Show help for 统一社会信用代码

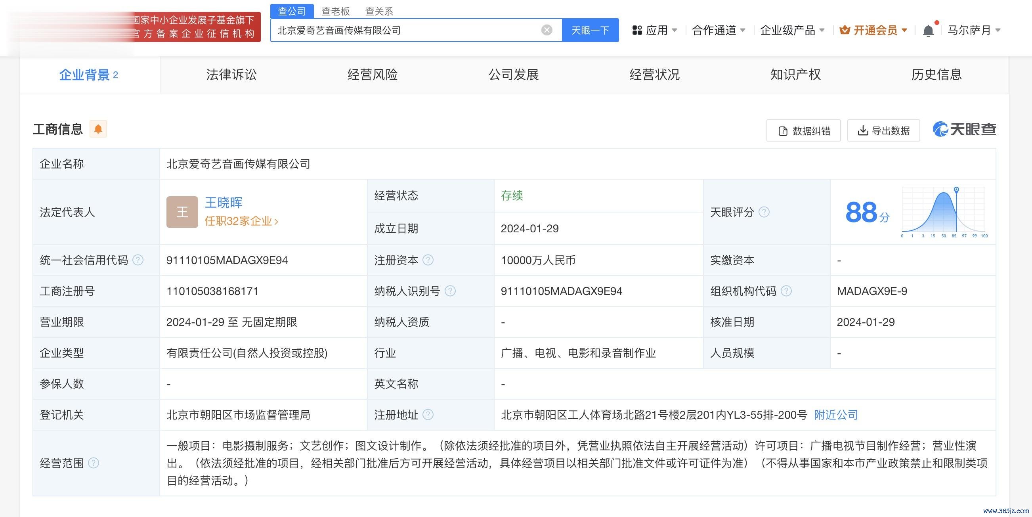pos(138,260)
